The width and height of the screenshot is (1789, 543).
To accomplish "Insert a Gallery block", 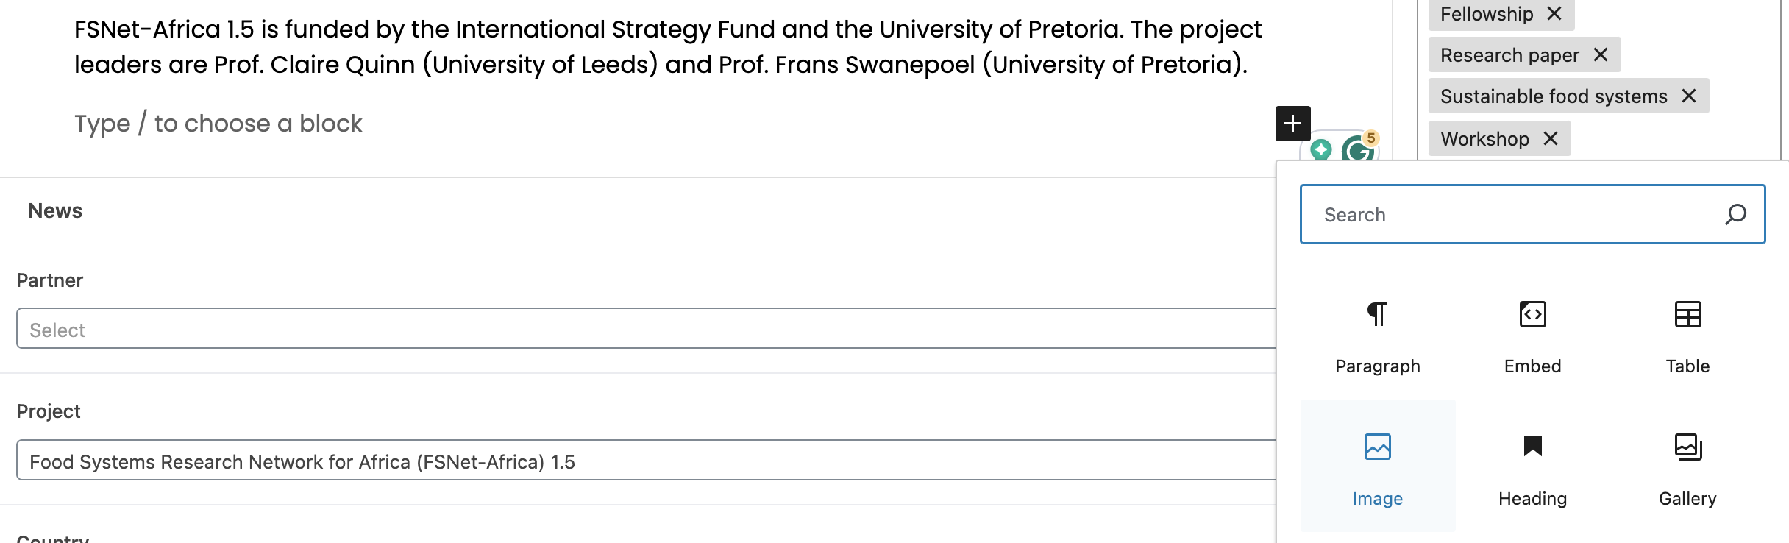I will coord(1687,466).
